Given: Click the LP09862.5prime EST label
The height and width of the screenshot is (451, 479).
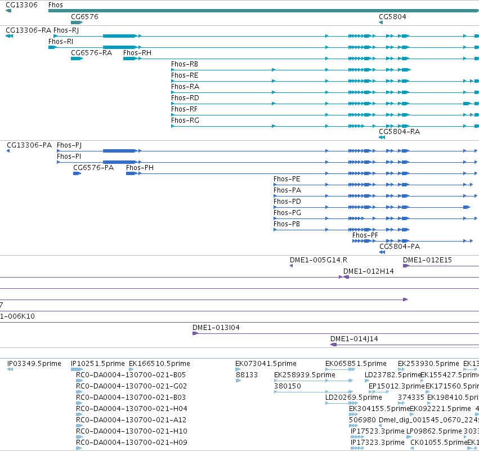Looking at the screenshot, I should (x=434, y=431).
